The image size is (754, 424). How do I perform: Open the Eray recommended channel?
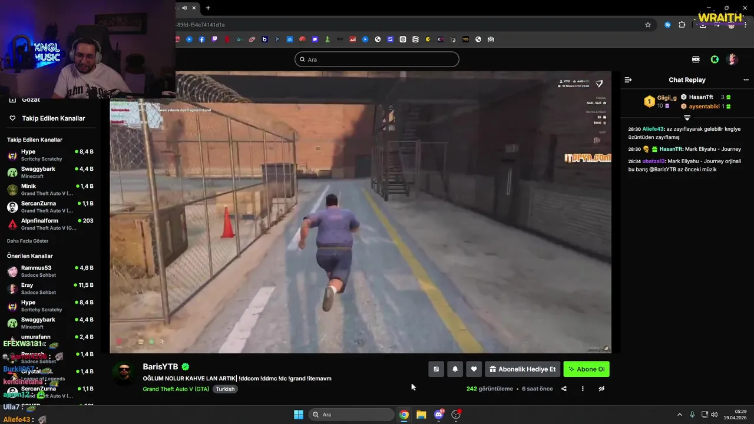pos(50,289)
